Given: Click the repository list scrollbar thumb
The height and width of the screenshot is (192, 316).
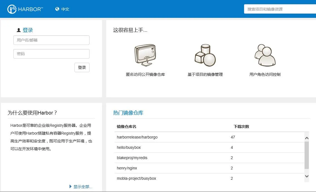Looking at the screenshot, I should [x=307, y=155].
